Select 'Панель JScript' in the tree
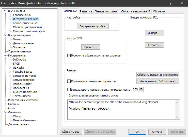The height and width of the screenshot is (137, 188). coord(22,84)
